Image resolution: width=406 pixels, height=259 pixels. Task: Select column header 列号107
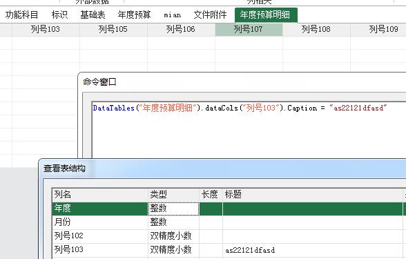coord(249,29)
